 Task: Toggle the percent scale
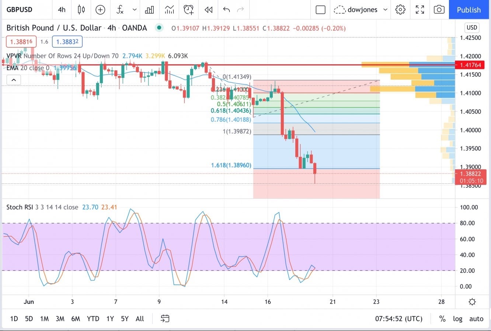(442, 318)
